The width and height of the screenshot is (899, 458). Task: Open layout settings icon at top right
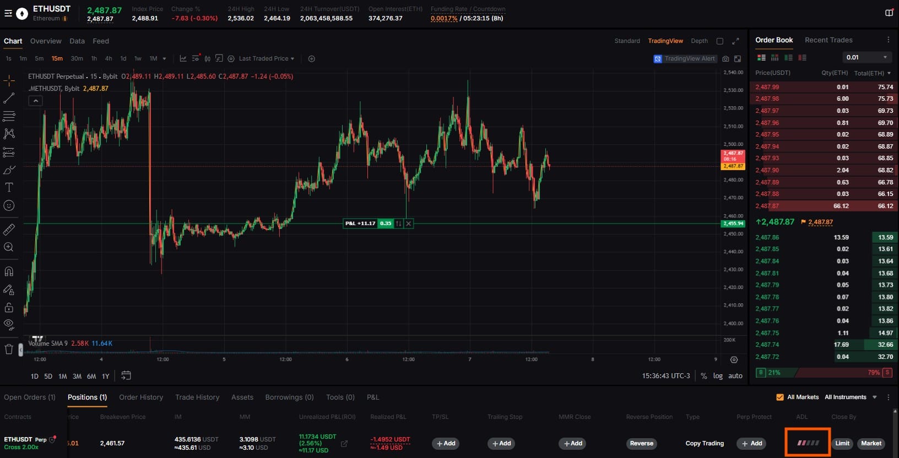pos(889,13)
